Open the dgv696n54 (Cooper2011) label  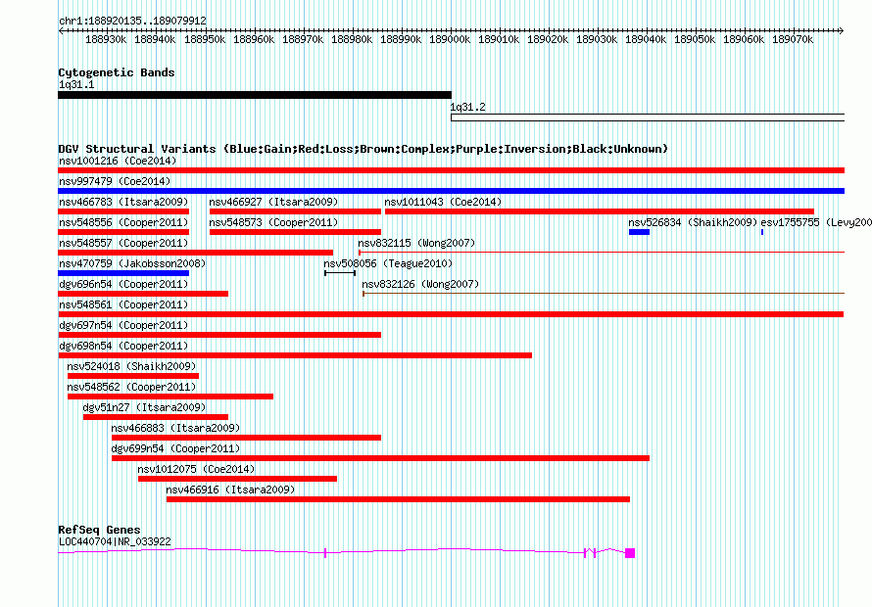(123, 284)
